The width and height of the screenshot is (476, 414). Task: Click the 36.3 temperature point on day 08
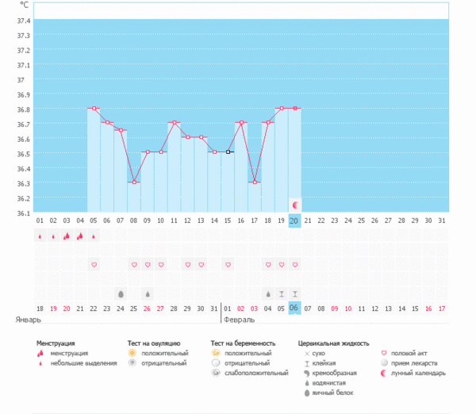pos(134,182)
